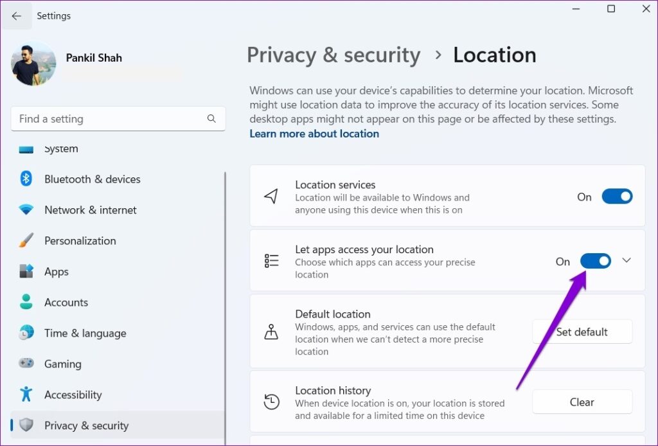Open Personalization via its paintbrush icon

(x=24, y=241)
